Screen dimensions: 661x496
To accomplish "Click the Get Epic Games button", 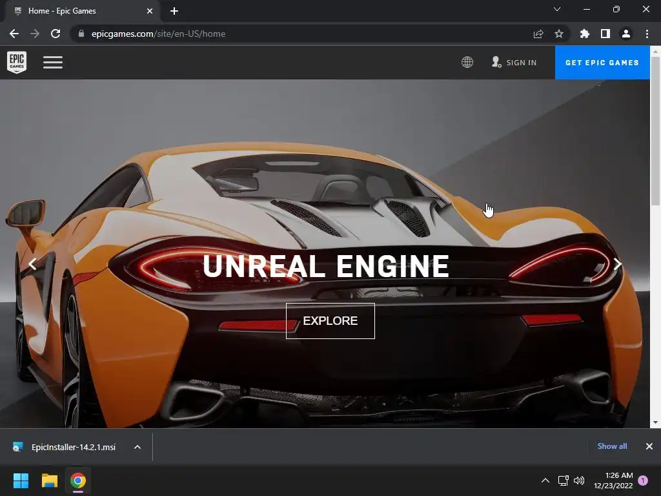I will tap(602, 63).
